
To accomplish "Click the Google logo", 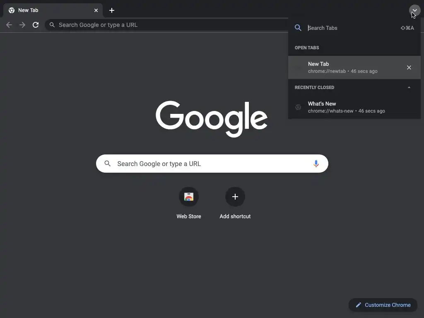I will 212,119.
